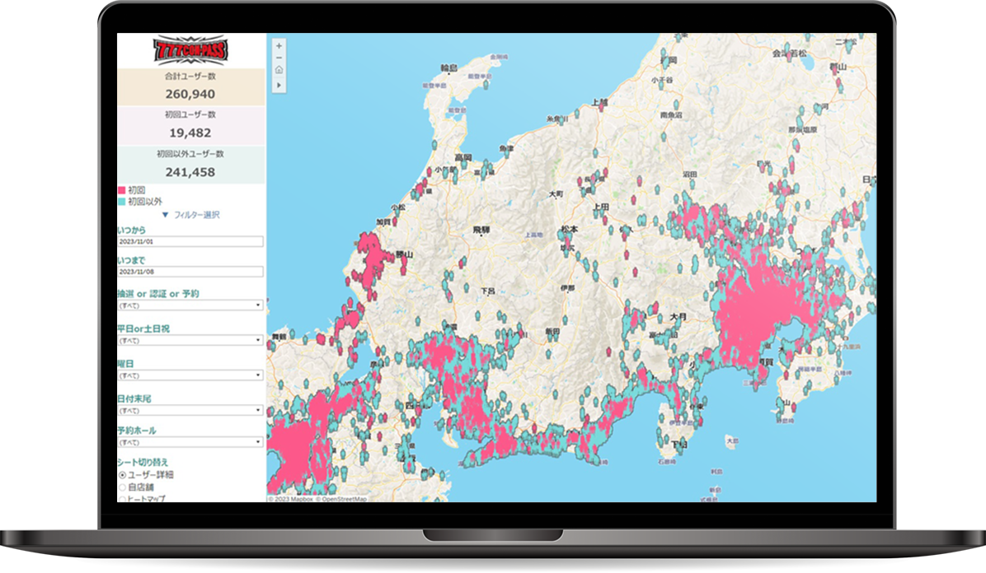This screenshot has width=986, height=573.
Task: Open the 抽選 or 認証 or 予約 dropdown
Action: click(x=190, y=305)
